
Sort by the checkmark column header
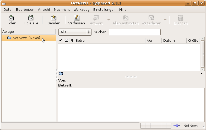point(61,40)
